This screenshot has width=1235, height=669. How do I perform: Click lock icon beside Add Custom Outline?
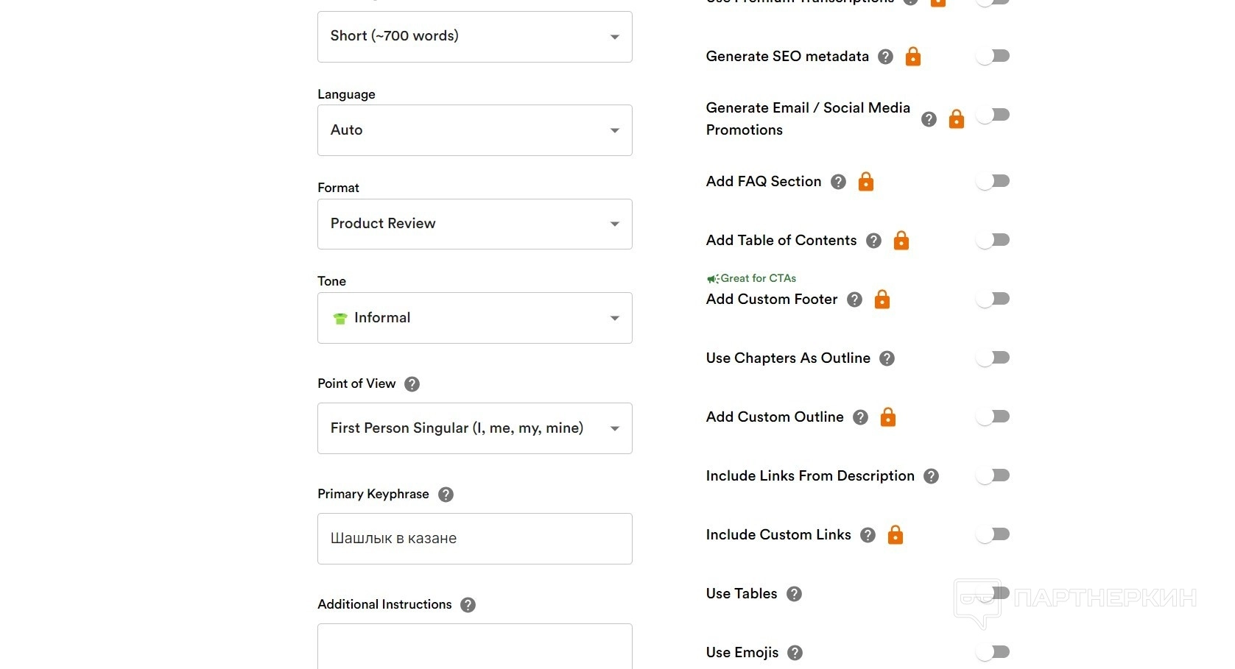coord(888,417)
